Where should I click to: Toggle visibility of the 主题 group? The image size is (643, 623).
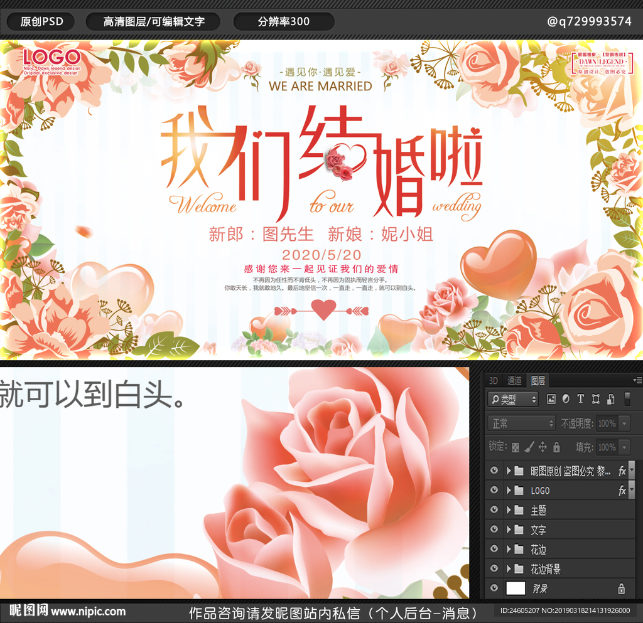point(494,510)
